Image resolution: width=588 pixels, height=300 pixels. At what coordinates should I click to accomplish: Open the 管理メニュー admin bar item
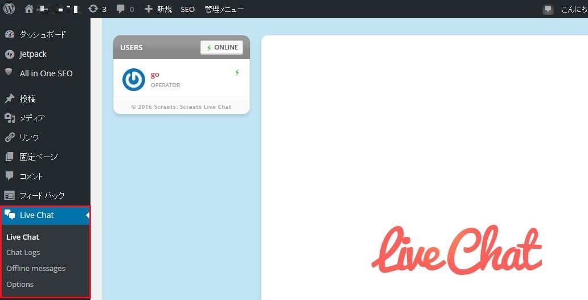224,9
